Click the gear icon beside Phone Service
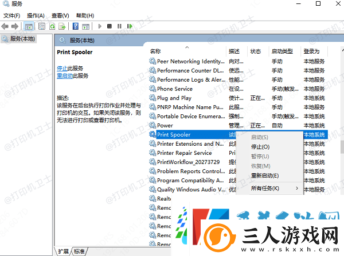This screenshot has width=344, height=256. (153, 89)
